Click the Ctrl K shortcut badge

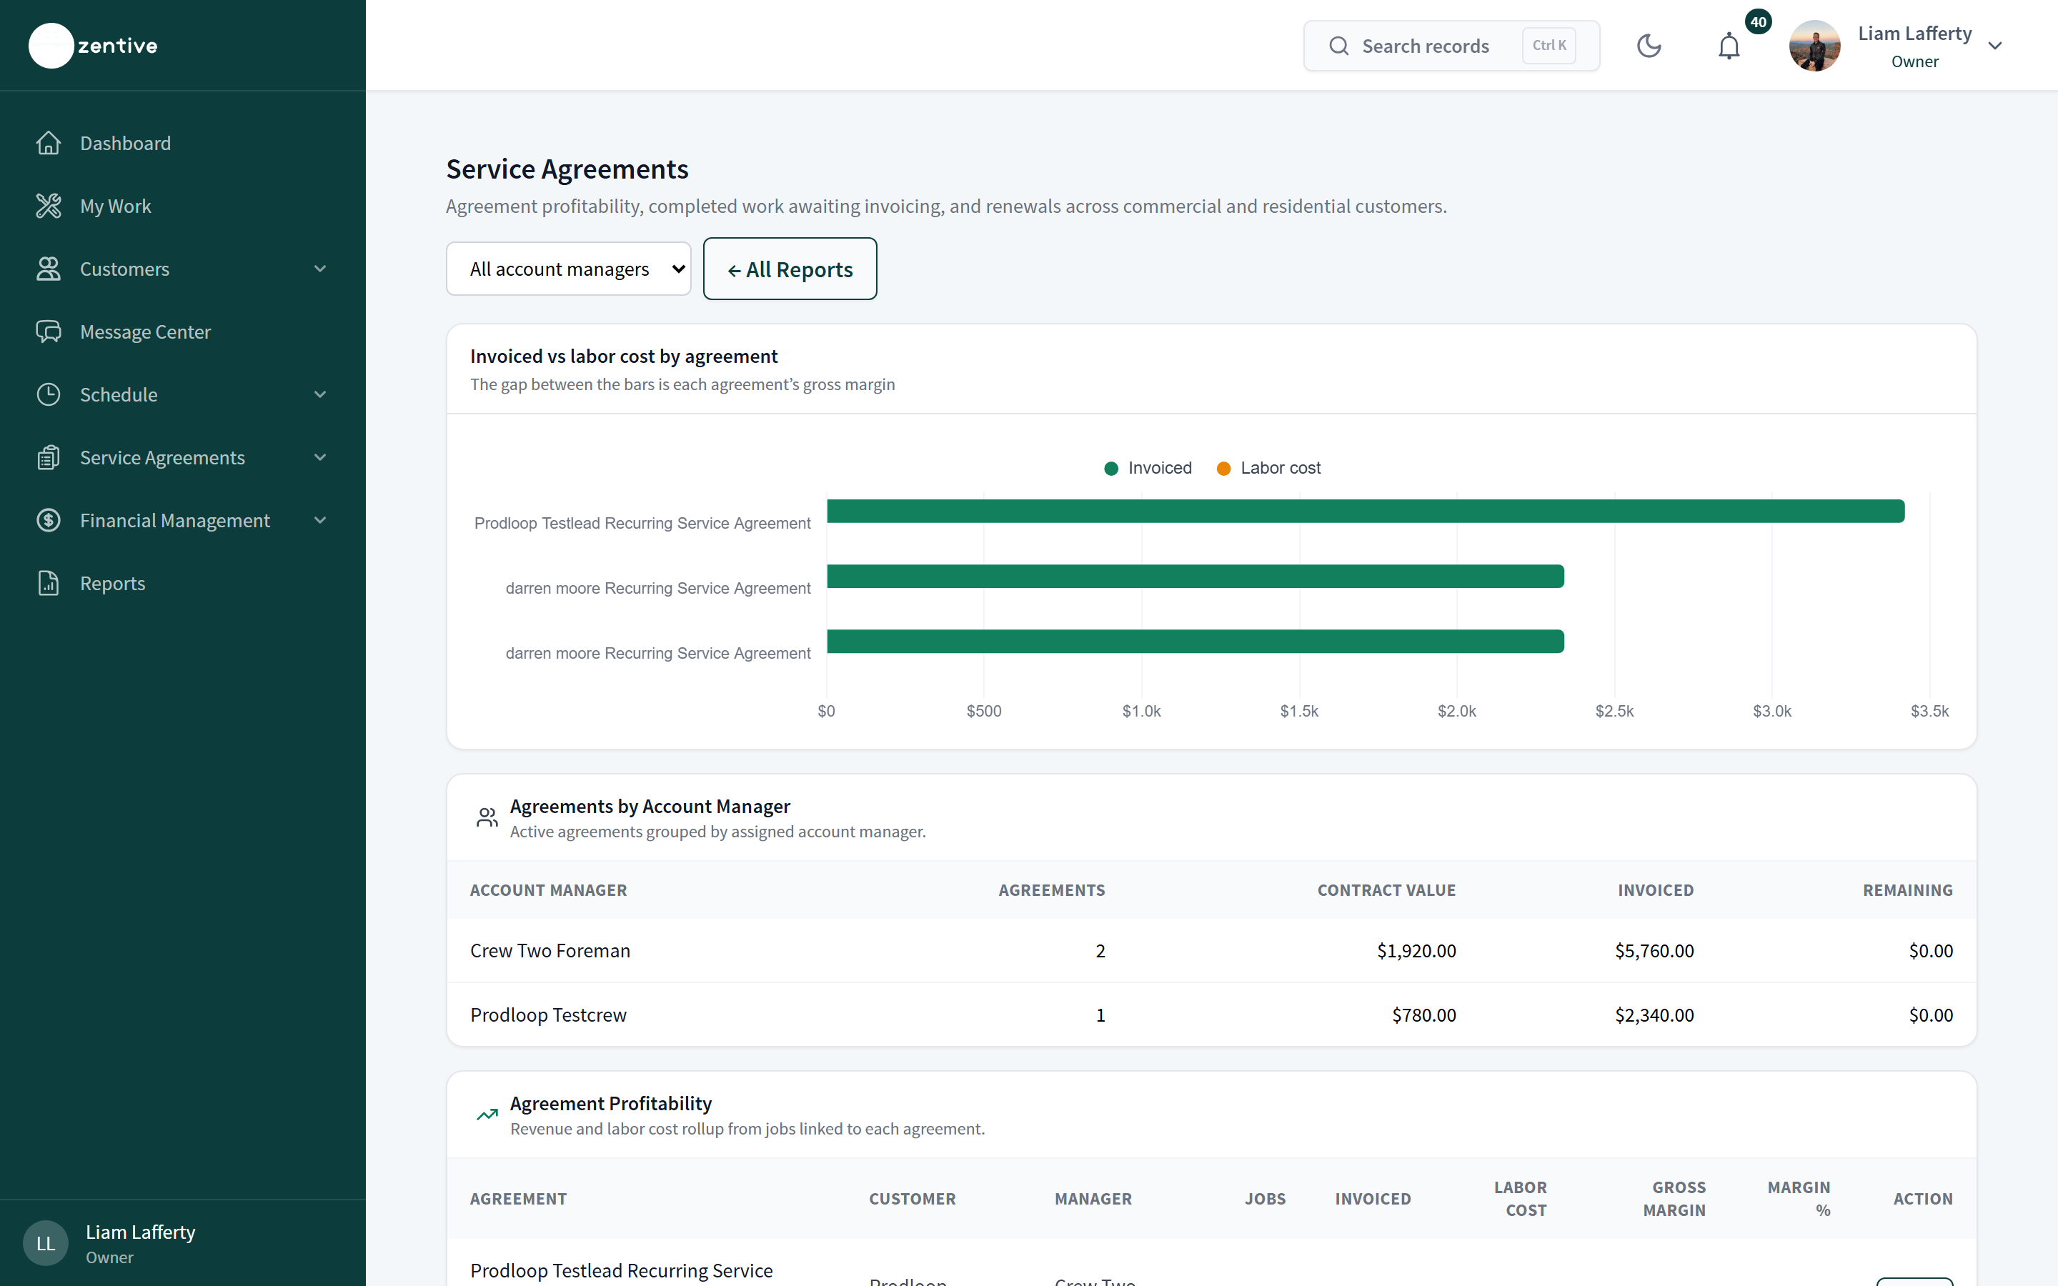pos(1549,46)
